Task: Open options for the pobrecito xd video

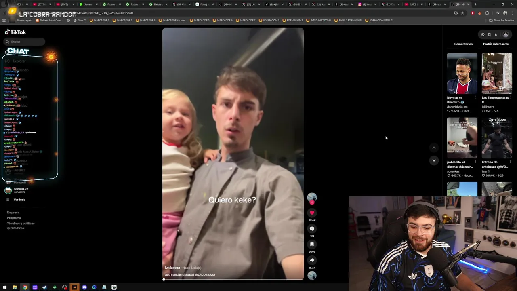Action: point(476,162)
